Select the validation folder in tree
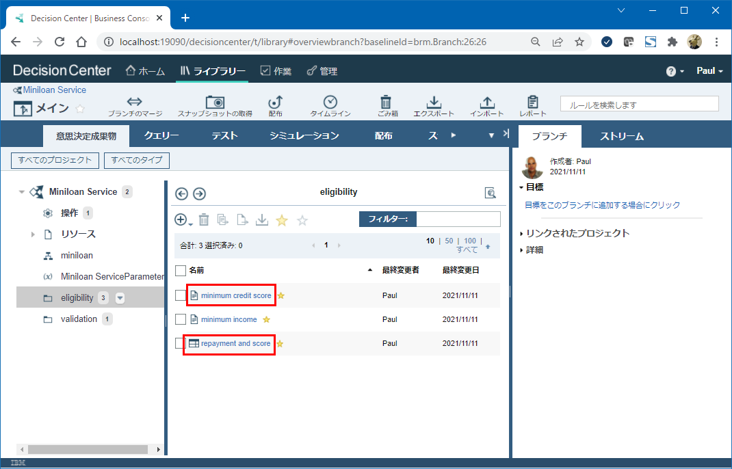The width and height of the screenshot is (732, 469). pos(79,319)
